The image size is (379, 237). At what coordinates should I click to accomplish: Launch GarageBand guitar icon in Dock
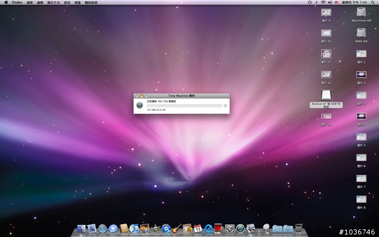(177, 228)
